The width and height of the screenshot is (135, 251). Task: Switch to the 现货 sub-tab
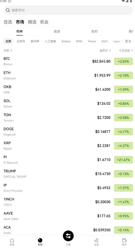click(57, 31)
